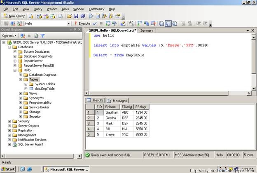Open the Tools menu

(65, 9)
